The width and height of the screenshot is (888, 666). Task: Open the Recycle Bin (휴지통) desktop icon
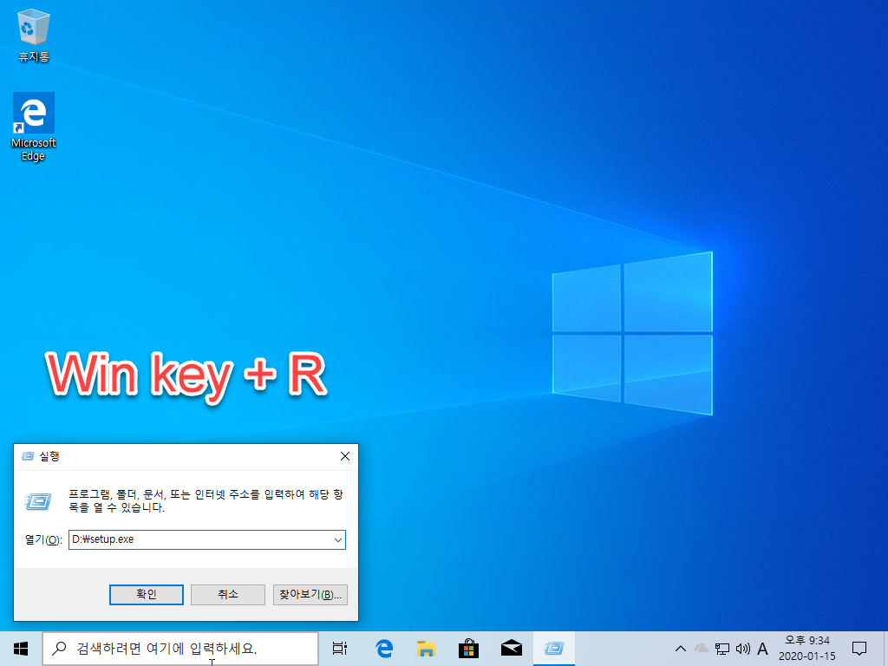(34, 35)
